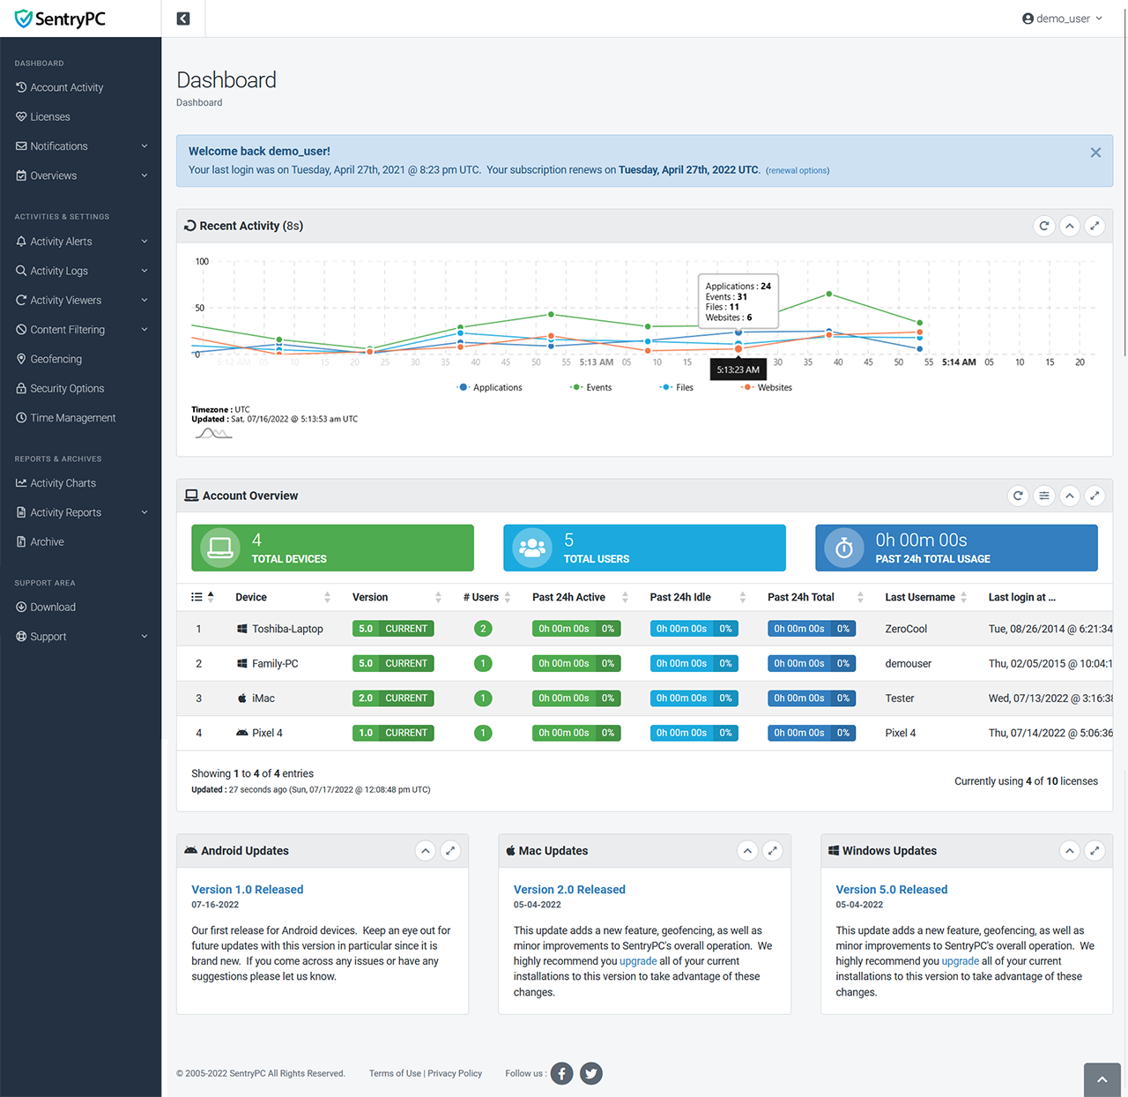Sort table by Last Username
1128x1097 pixels.
tap(926, 597)
